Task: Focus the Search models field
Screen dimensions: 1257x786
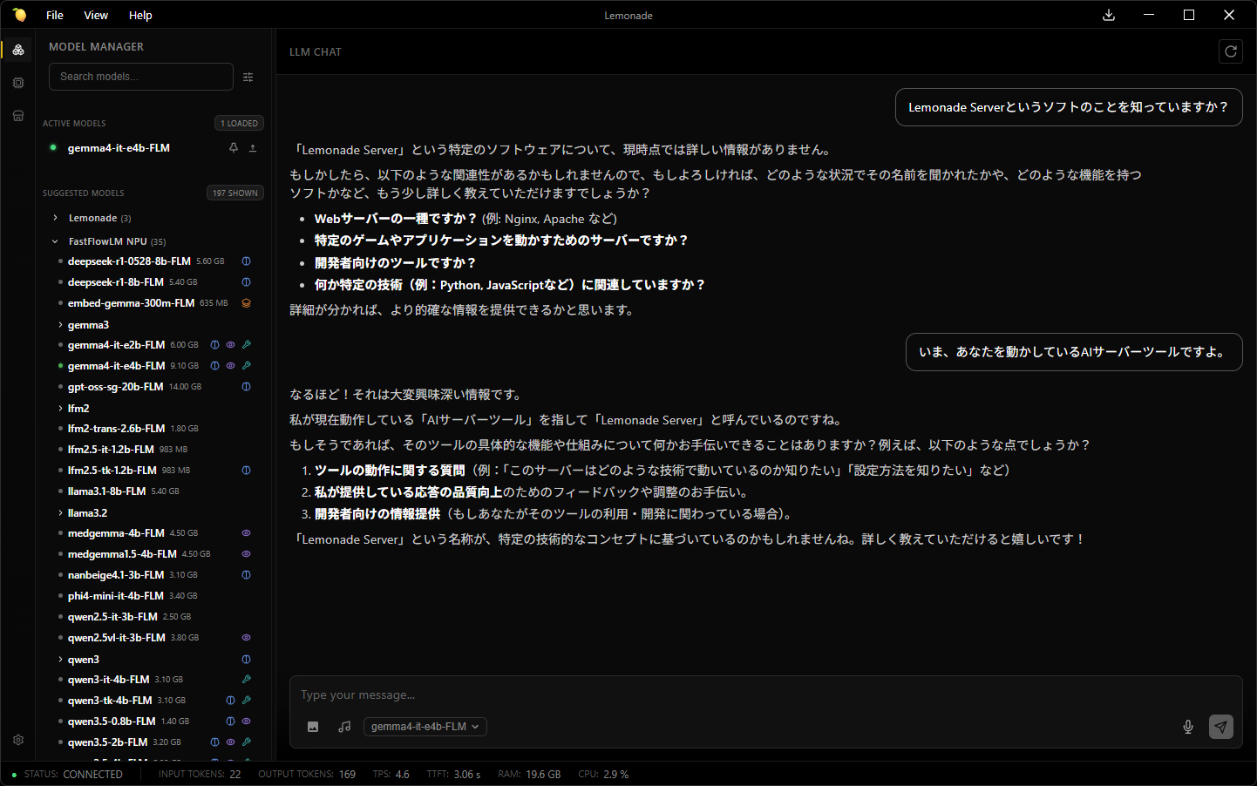Action: 141,77
